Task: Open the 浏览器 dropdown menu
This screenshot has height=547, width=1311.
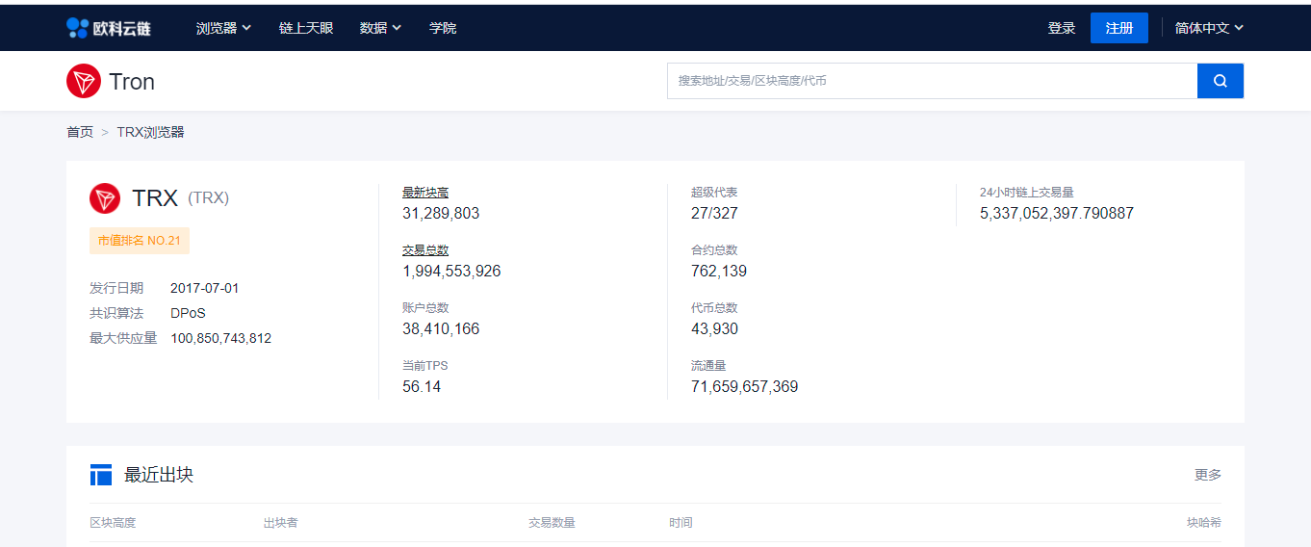Action: 223,28
